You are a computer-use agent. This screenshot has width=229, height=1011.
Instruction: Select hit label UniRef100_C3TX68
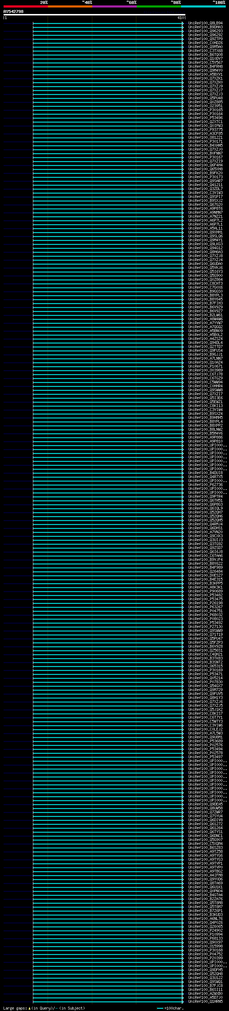205,51
